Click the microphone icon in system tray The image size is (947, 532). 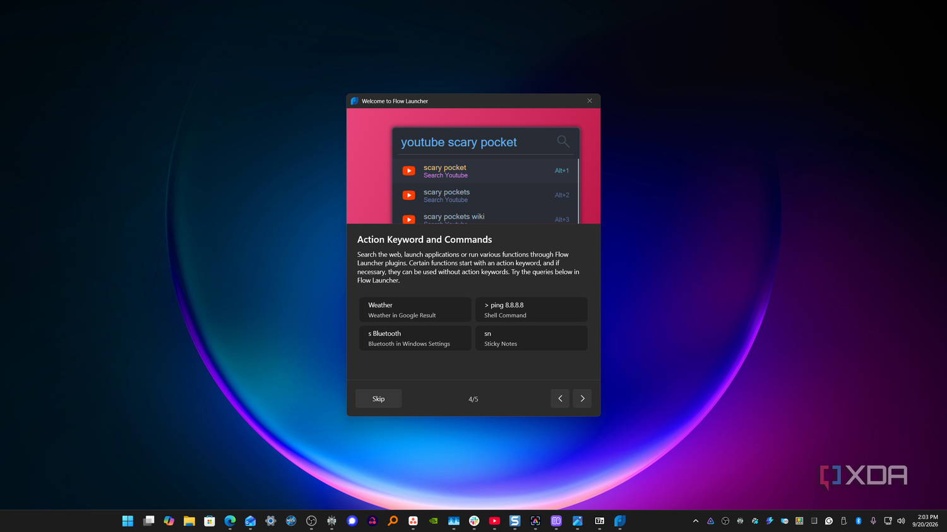pyautogui.click(x=873, y=521)
